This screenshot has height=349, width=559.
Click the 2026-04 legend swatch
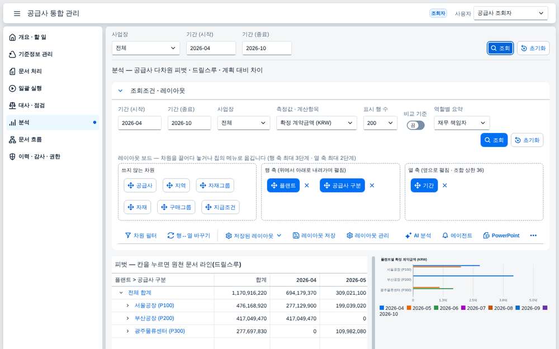(x=382, y=308)
